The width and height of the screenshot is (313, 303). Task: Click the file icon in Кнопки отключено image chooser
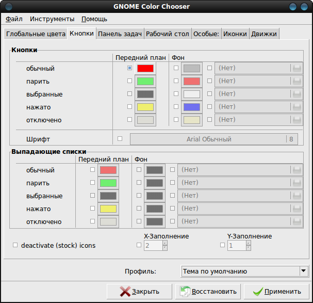click(x=297, y=120)
